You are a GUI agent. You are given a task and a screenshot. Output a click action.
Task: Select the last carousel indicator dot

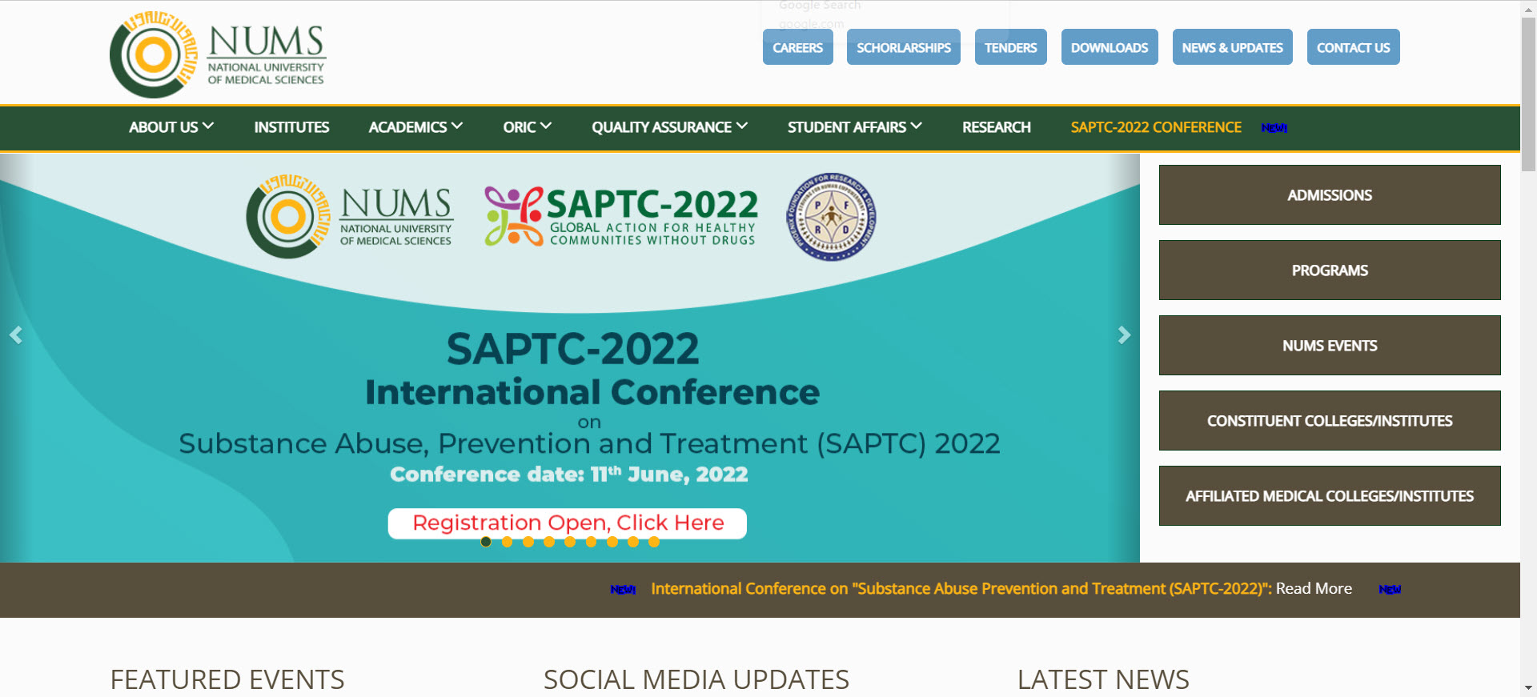click(x=654, y=542)
